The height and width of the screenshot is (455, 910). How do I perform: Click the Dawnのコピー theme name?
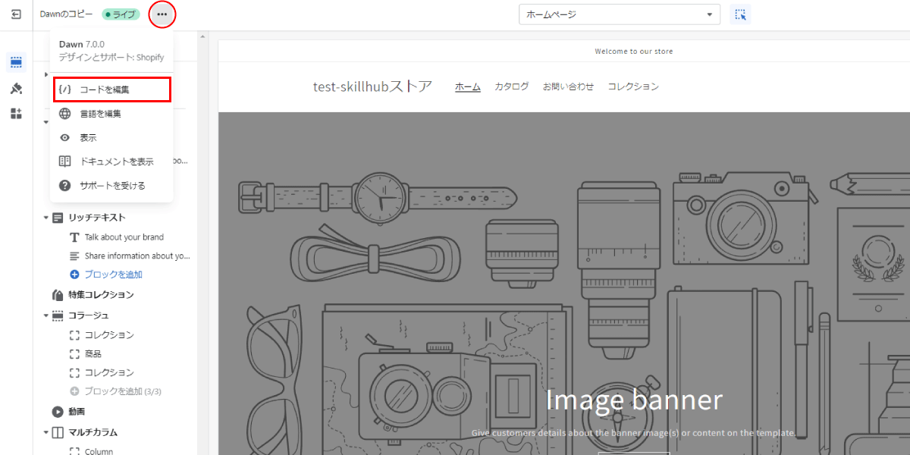tap(67, 14)
